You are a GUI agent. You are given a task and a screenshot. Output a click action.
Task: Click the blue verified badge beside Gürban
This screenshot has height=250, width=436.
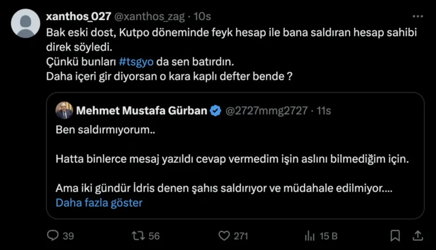(x=215, y=111)
